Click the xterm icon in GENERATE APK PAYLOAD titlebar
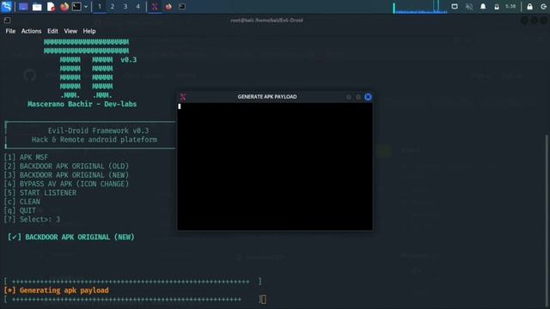The image size is (550, 309). [x=183, y=97]
